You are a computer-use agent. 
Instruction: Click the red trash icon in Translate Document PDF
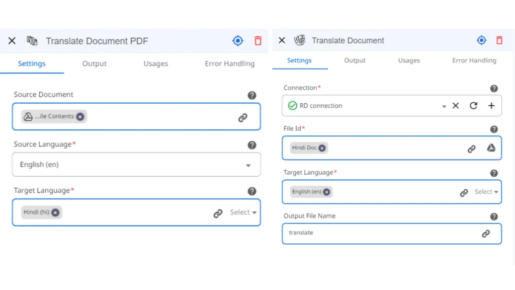coord(258,41)
